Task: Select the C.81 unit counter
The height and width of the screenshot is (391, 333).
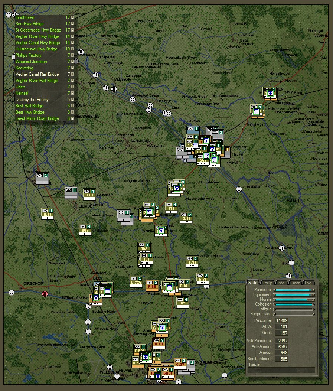Action: coord(184,285)
